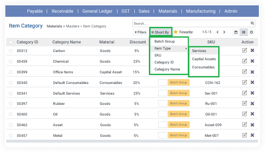Click the yellow Batch Group swatch for Asset
This screenshot has width=265, height=152.
coord(179,125)
